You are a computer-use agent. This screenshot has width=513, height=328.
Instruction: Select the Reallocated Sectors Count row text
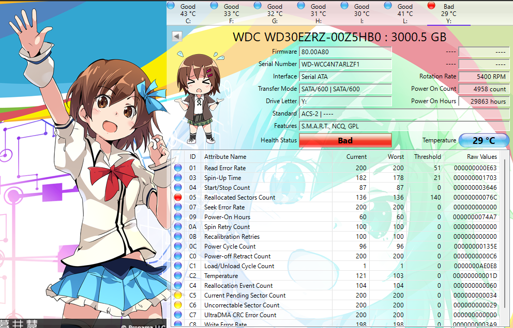pos(240,197)
